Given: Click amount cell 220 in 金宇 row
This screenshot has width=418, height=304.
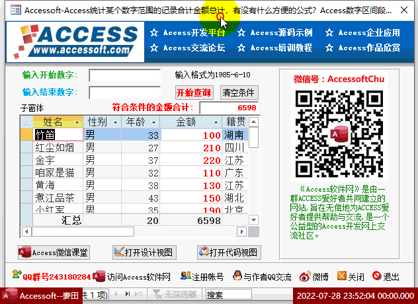Looking at the screenshot, I should pos(191,160).
